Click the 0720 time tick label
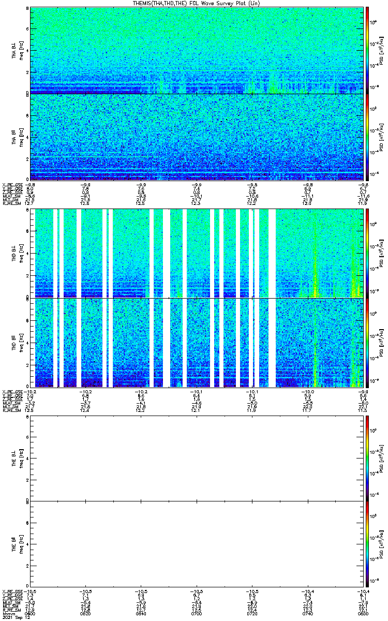Viewport: 388px width, 621px height. [x=252, y=613]
